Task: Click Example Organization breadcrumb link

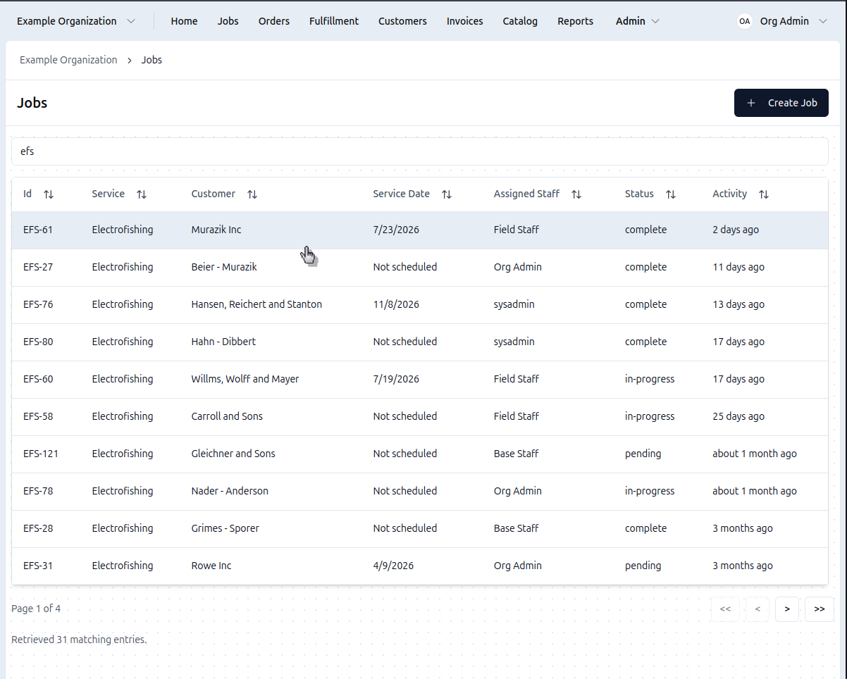Action: click(x=68, y=60)
